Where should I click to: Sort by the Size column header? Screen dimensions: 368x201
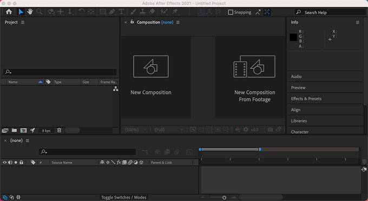[x=86, y=82]
